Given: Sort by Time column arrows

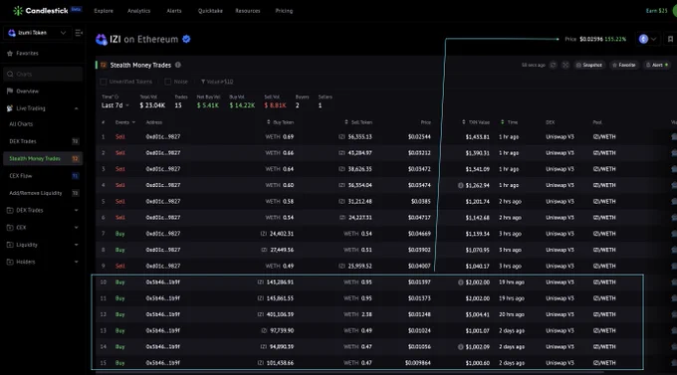Looking at the screenshot, I should tap(502, 122).
